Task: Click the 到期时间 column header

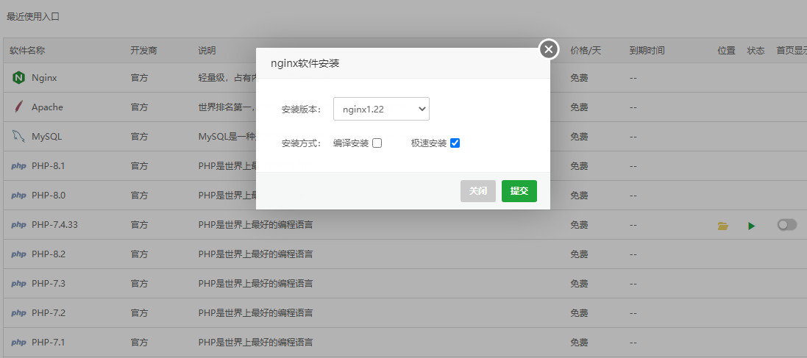Action: click(x=647, y=51)
